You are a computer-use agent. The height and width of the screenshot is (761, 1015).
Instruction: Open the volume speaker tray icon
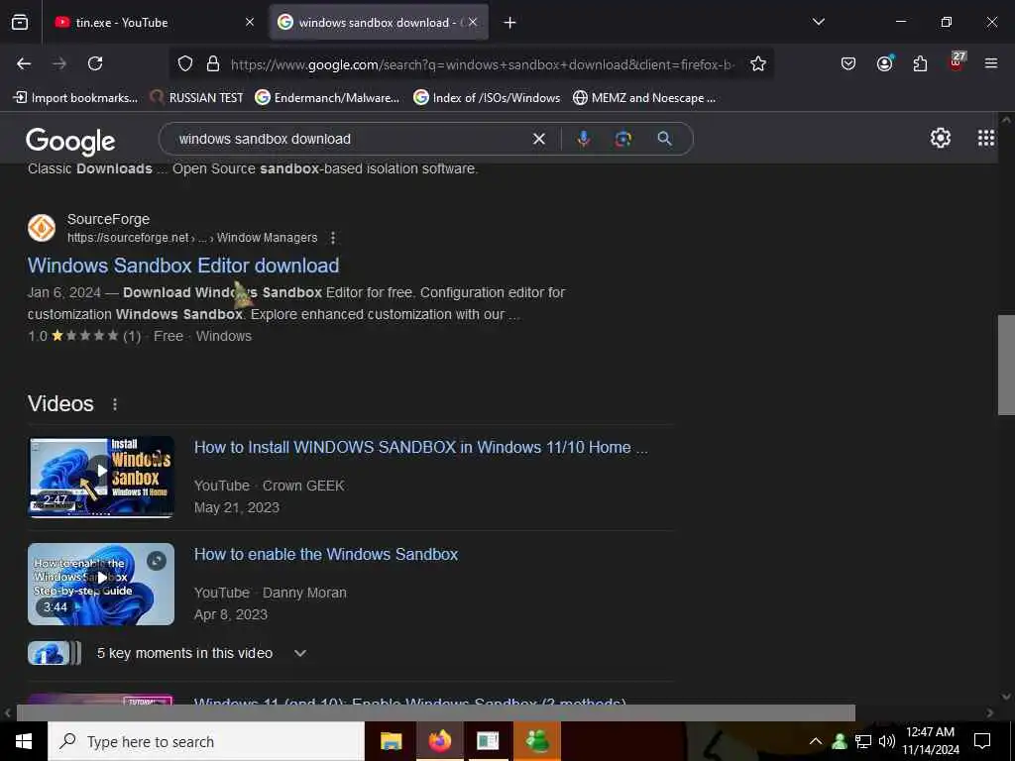887,741
